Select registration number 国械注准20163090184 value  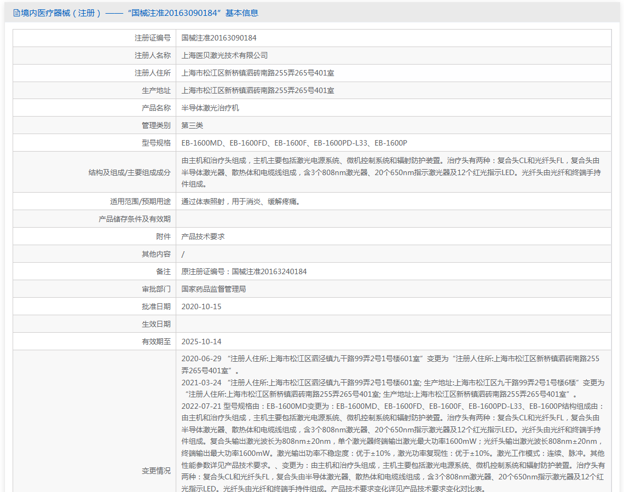(219, 38)
